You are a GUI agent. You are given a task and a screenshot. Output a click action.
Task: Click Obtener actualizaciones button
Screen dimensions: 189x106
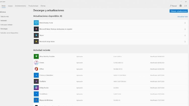coord(179,11)
